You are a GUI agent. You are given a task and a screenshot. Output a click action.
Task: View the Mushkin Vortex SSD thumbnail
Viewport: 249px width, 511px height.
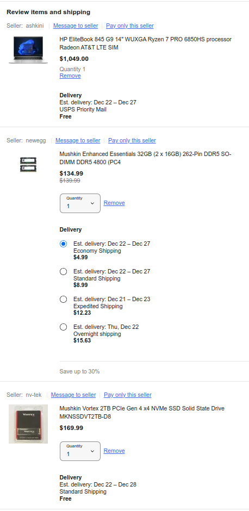tap(28, 424)
